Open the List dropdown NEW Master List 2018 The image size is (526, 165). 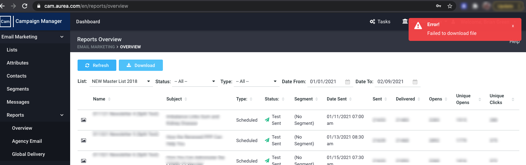[x=121, y=81]
